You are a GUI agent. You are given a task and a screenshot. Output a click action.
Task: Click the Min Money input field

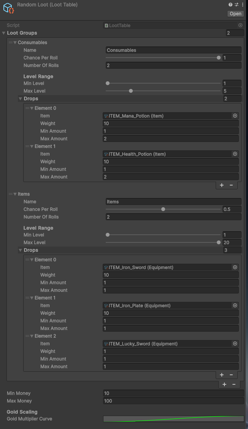(x=173, y=393)
